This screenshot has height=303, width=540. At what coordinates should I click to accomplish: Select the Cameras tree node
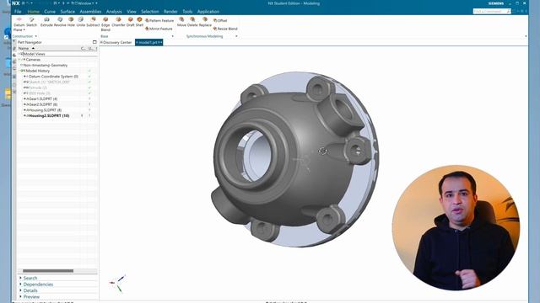pos(33,60)
